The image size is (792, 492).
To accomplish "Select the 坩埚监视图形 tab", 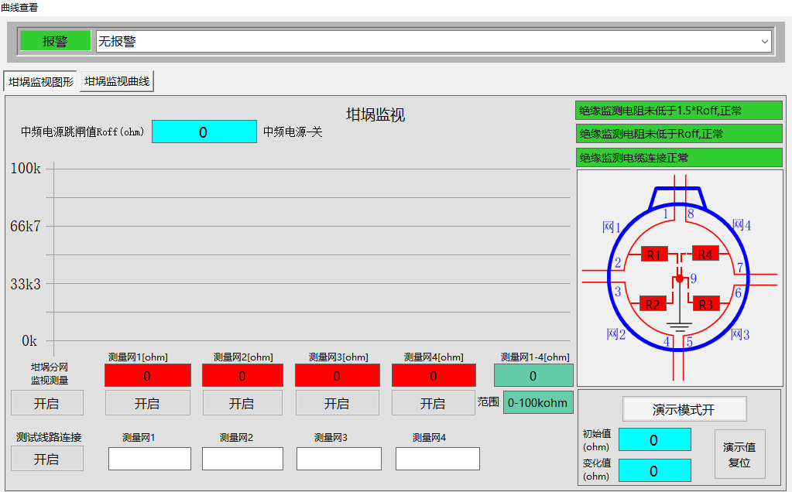I will (41, 81).
